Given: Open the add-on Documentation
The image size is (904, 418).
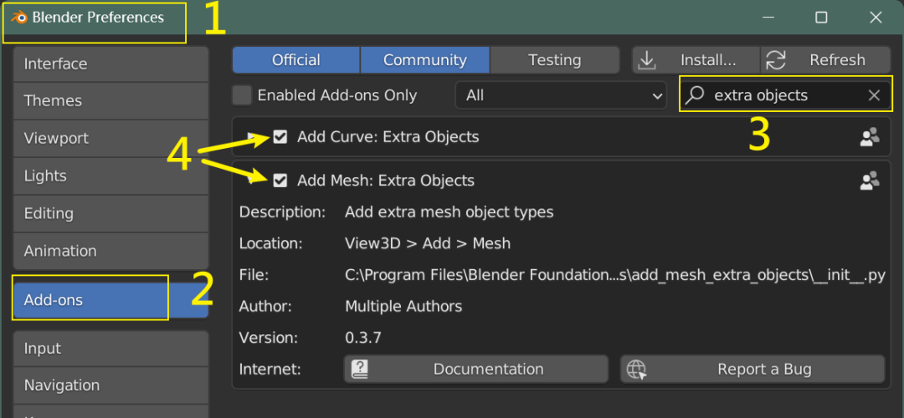Looking at the screenshot, I should [476, 369].
